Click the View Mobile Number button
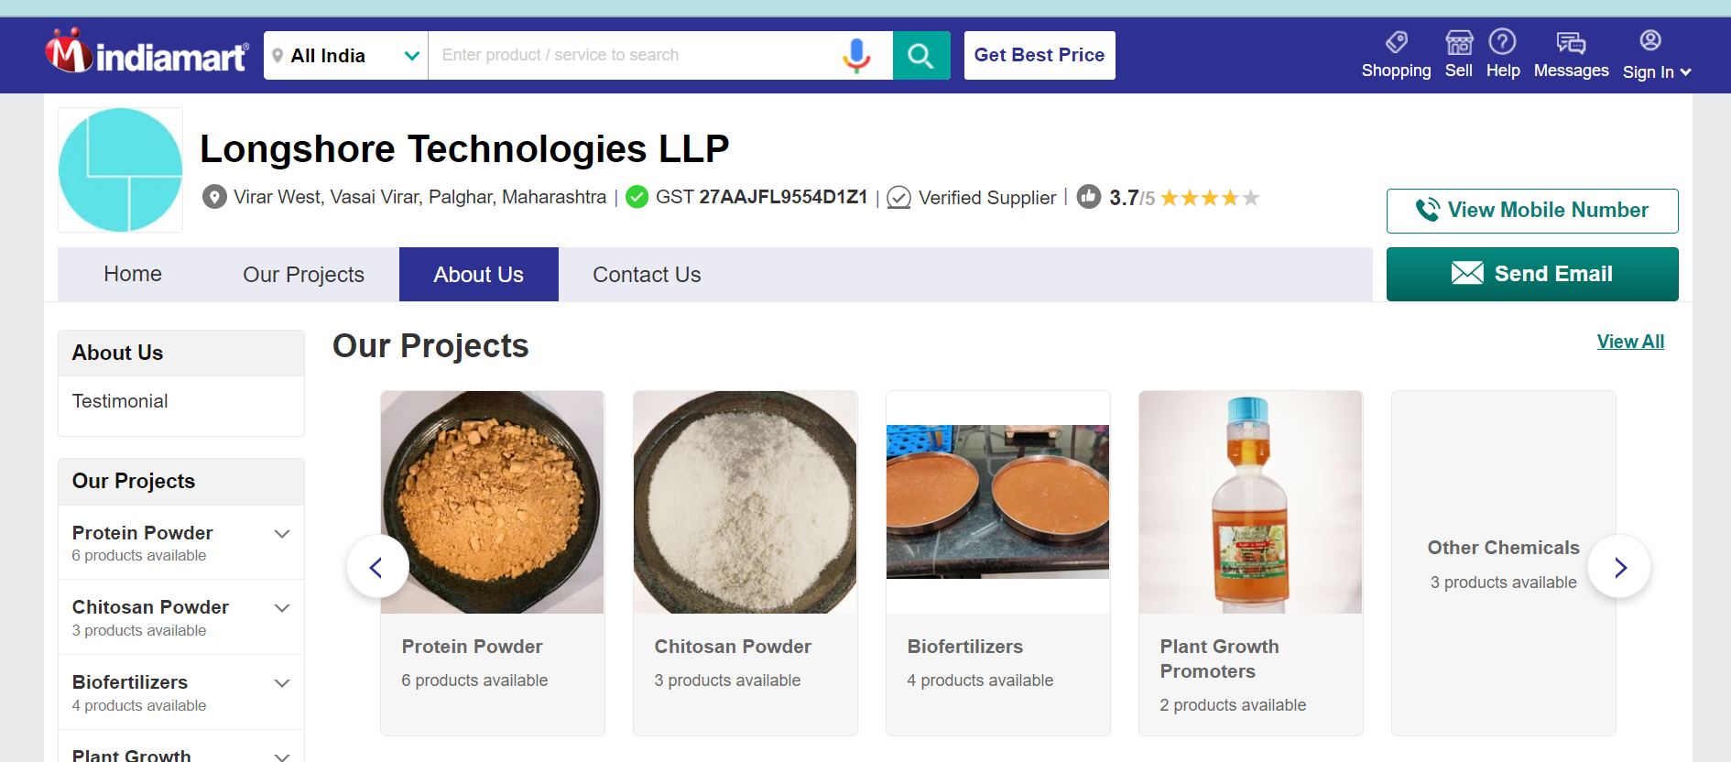Image resolution: width=1731 pixels, height=762 pixels. point(1531,211)
